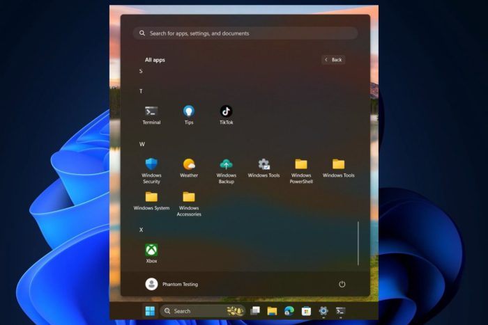The width and height of the screenshot is (488, 325).
Task: Open File Explorer from taskbar
Action: point(272,310)
